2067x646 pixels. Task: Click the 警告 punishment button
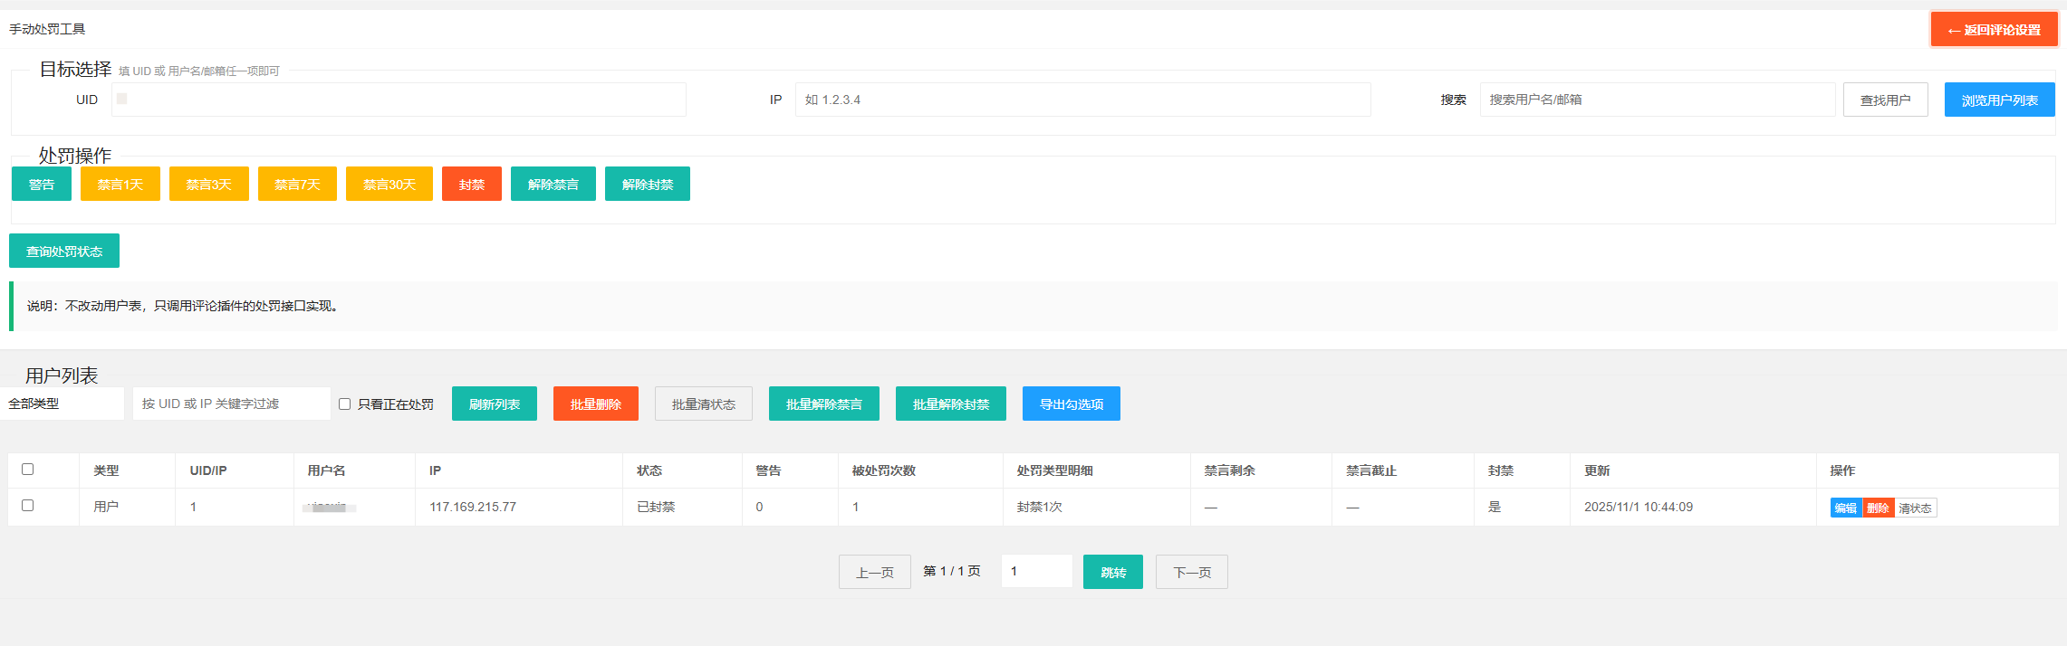point(42,185)
